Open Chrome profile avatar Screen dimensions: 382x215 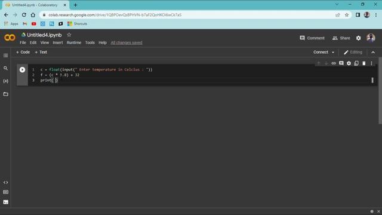coord(366,15)
